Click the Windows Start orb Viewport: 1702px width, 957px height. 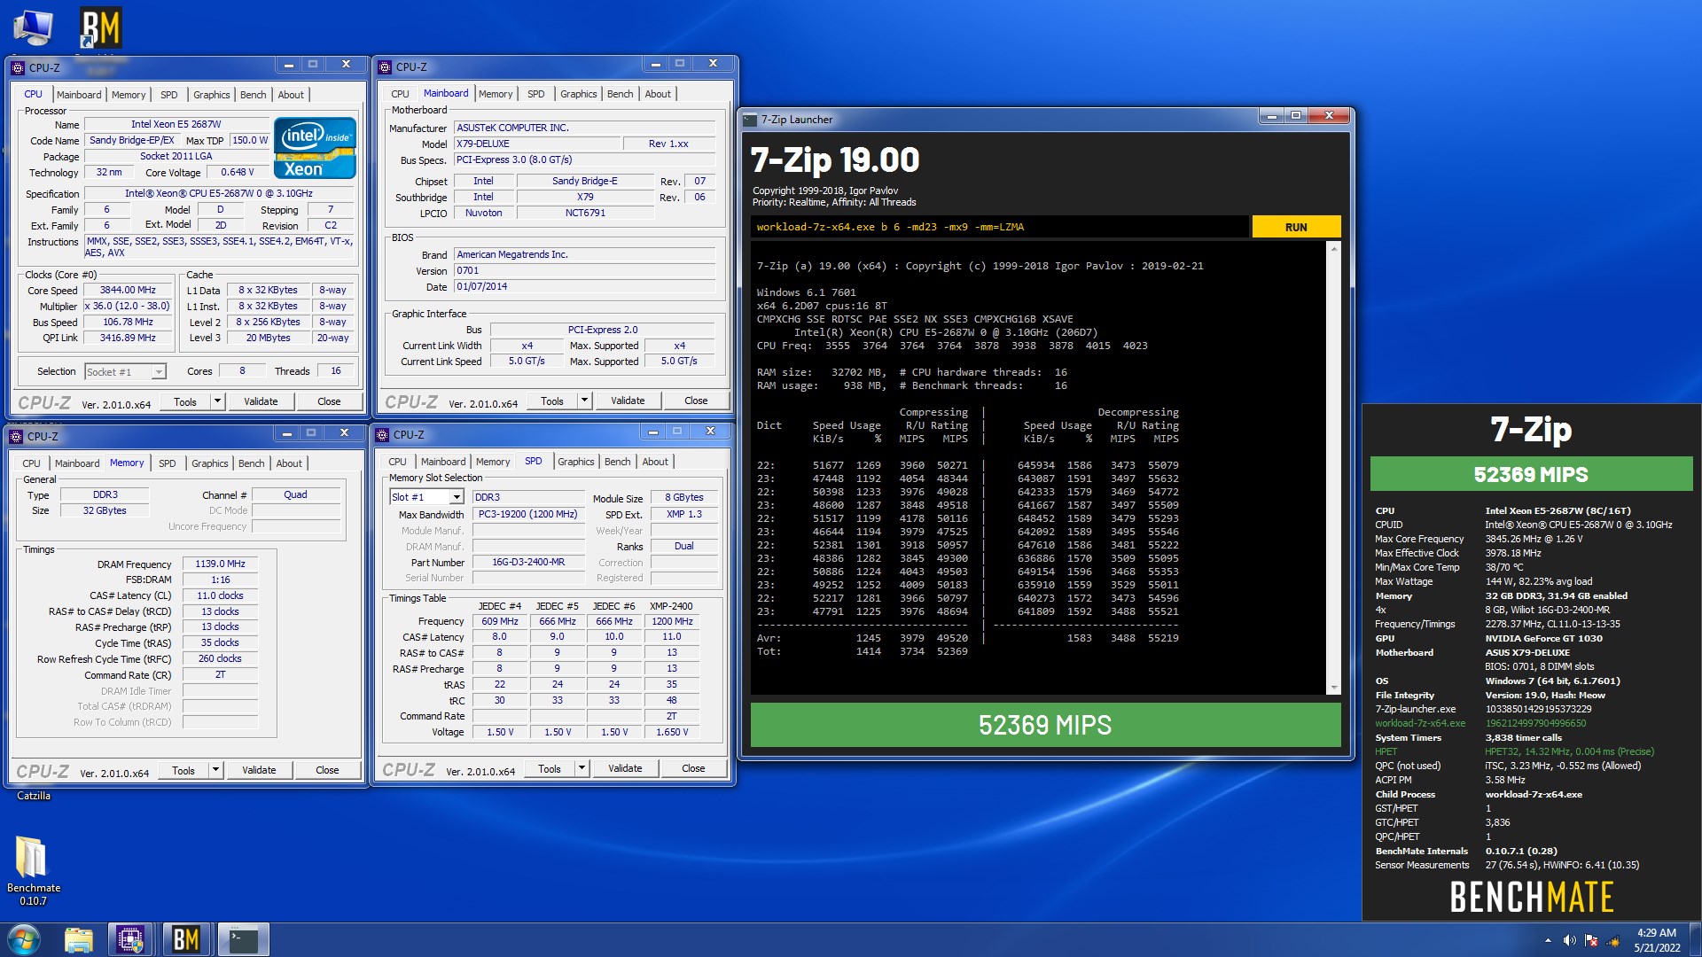coord(24,939)
